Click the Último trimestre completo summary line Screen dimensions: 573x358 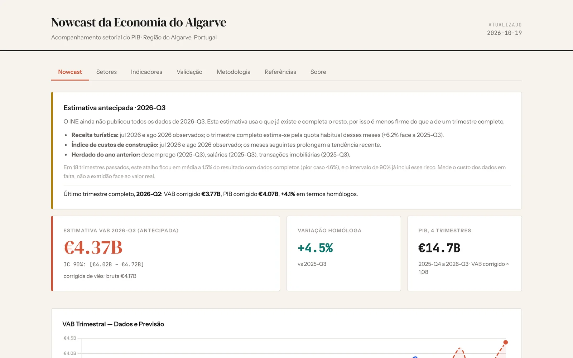point(211,194)
